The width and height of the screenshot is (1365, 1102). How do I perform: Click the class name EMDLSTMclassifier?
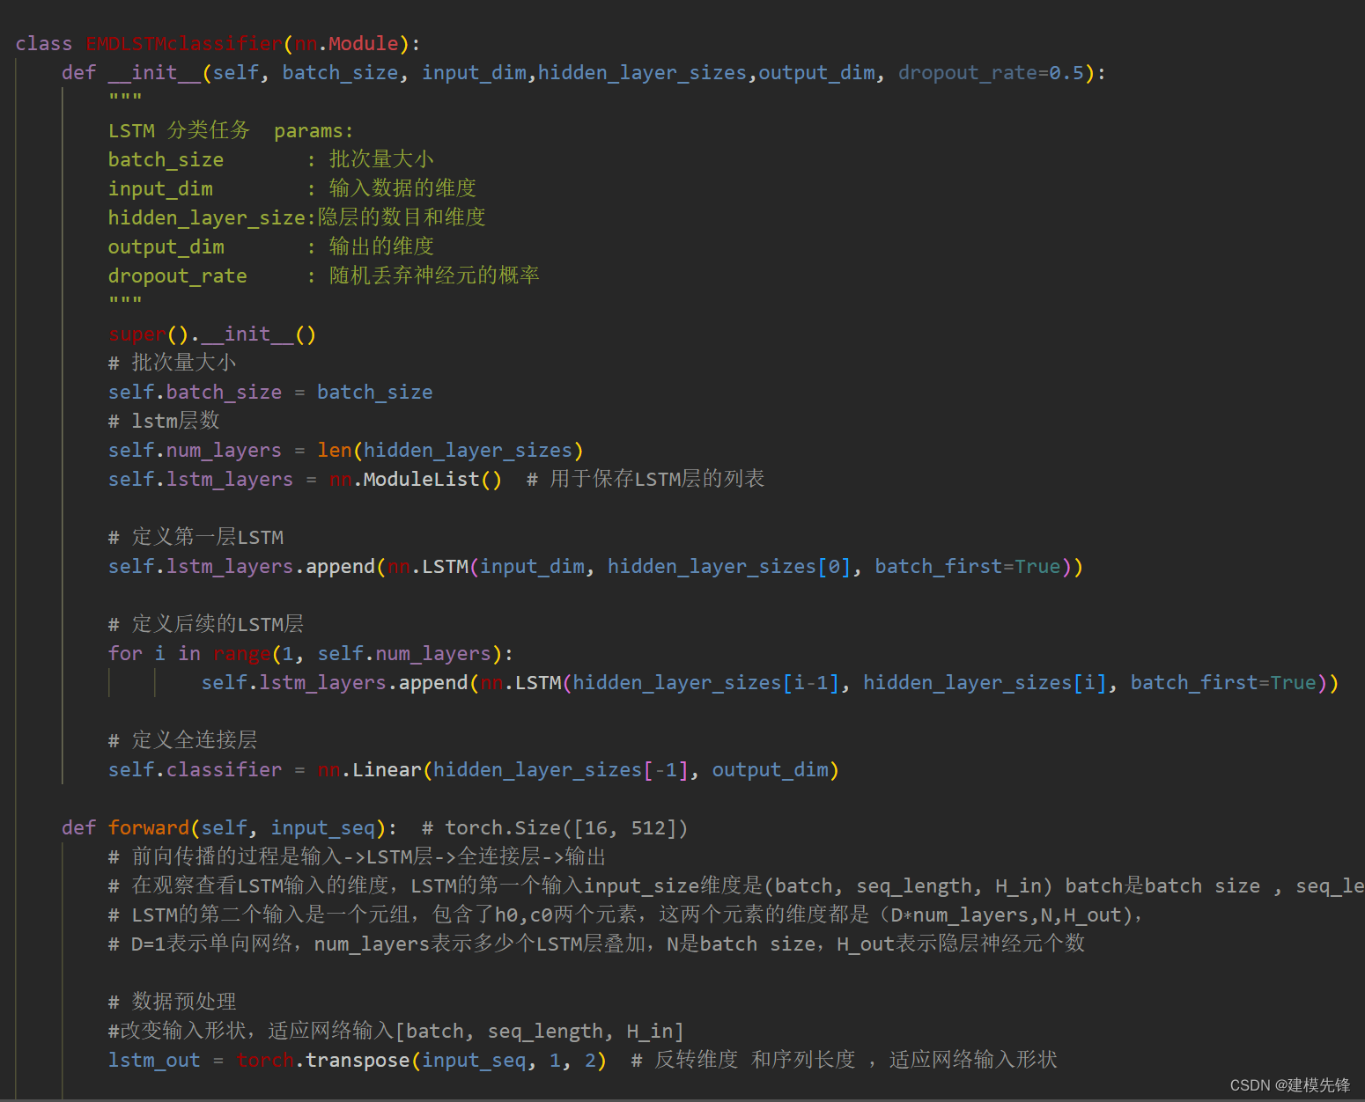coord(182,43)
